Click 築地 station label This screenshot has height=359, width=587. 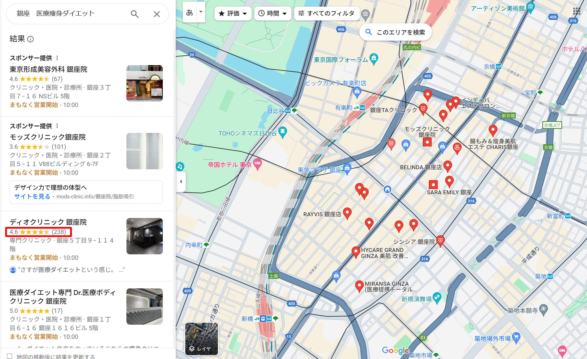[541, 276]
